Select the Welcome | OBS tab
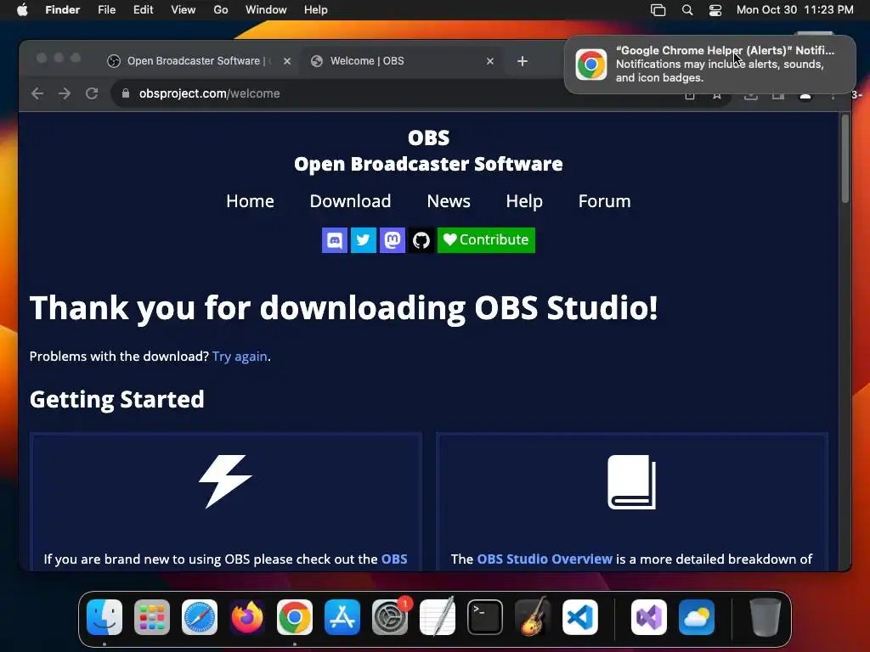The height and width of the screenshot is (652, 870). (x=402, y=61)
